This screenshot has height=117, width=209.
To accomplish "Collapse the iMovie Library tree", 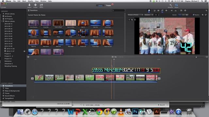I will (x=2, y=21).
